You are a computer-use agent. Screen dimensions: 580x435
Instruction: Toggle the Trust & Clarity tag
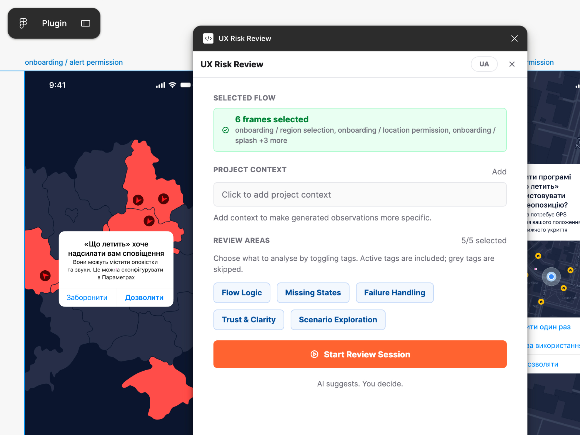(x=249, y=320)
